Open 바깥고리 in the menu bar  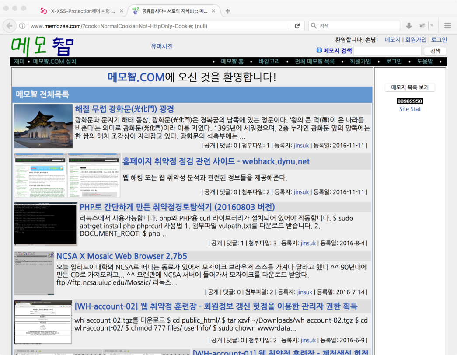point(269,62)
